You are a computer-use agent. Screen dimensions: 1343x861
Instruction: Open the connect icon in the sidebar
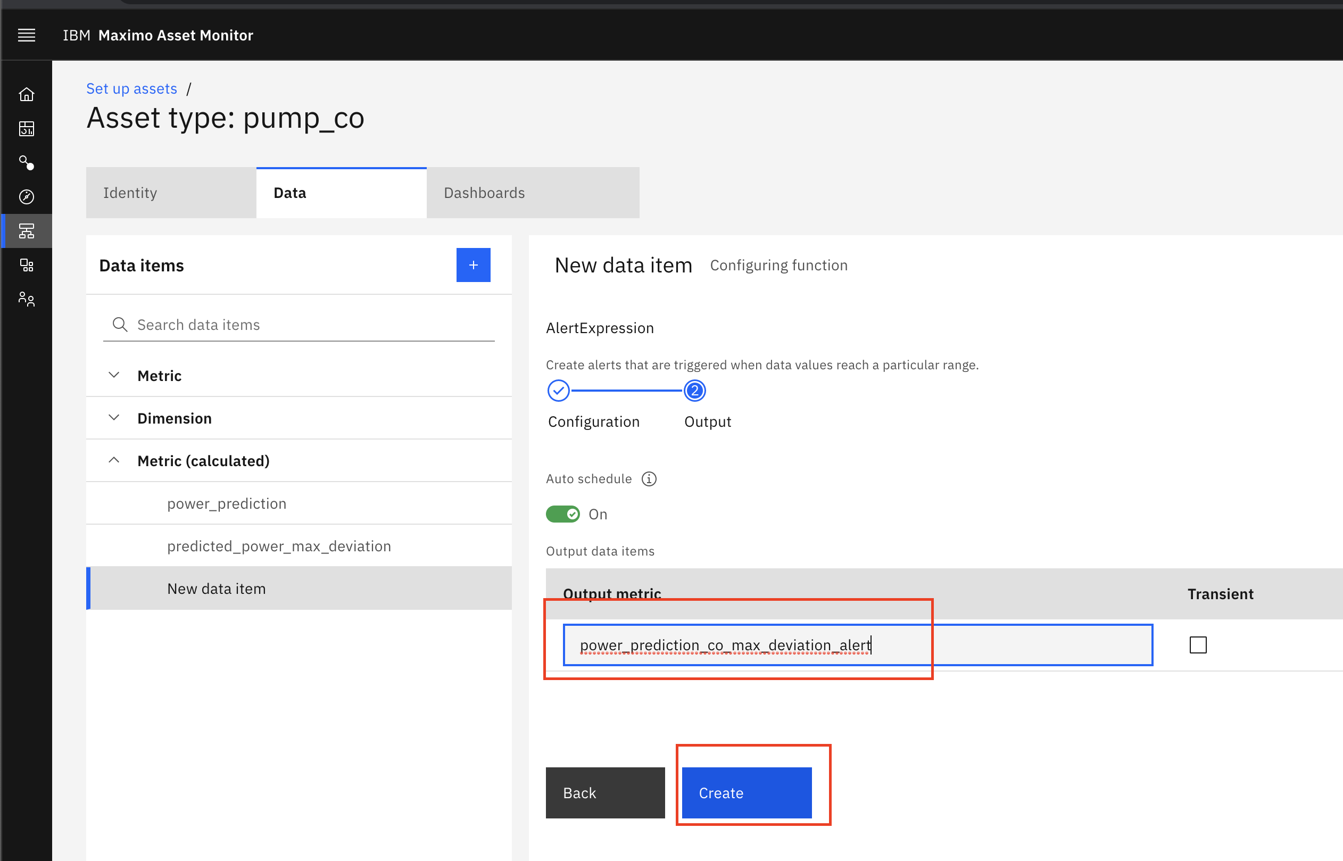26,163
